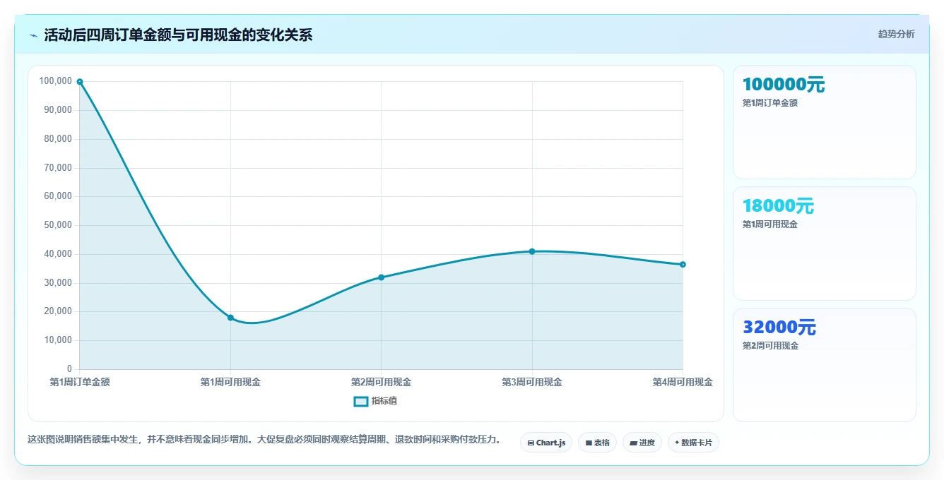Click the y-axis value 50,000
944x480 pixels.
click(58, 225)
